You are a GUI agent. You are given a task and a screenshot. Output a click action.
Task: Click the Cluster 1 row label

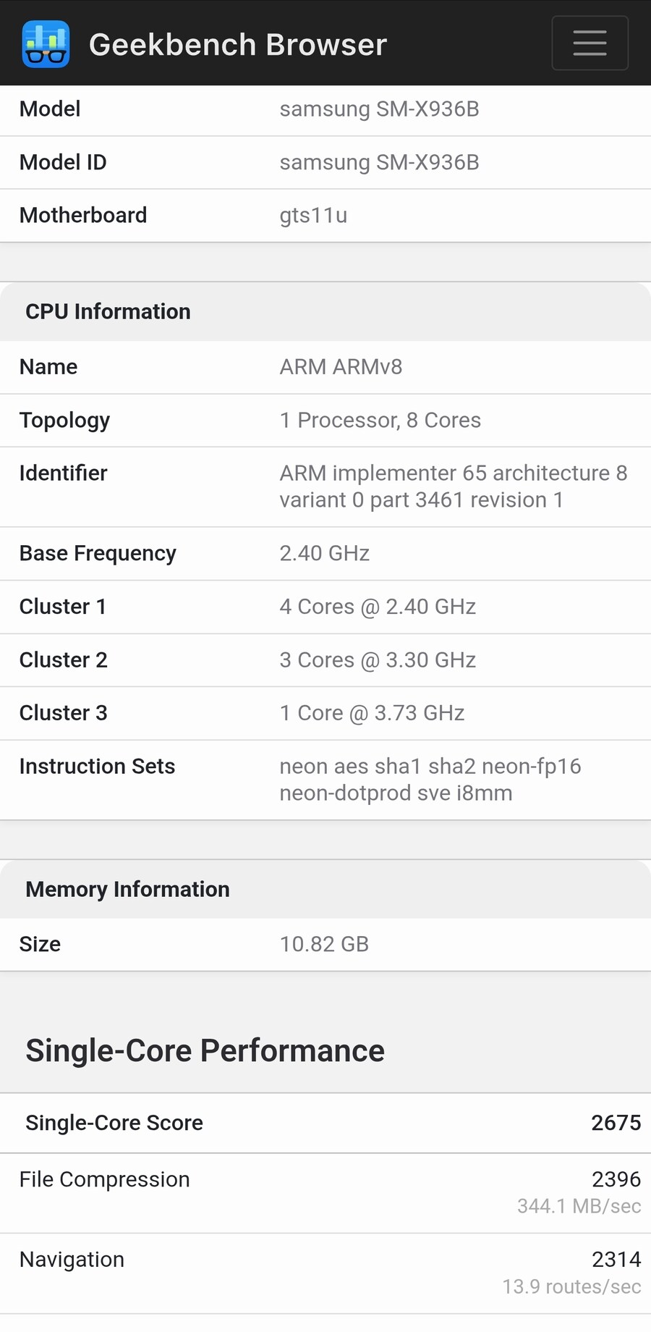tap(63, 607)
